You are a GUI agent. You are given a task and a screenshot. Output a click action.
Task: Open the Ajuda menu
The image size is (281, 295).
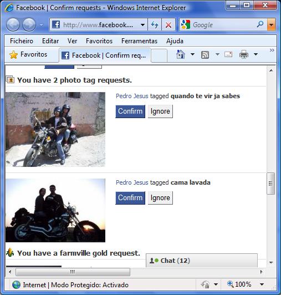(175, 41)
